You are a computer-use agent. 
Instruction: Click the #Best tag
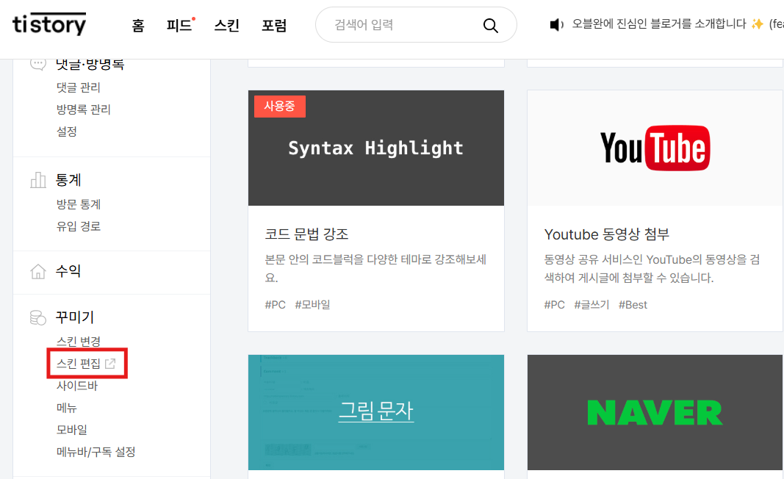[x=633, y=304]
